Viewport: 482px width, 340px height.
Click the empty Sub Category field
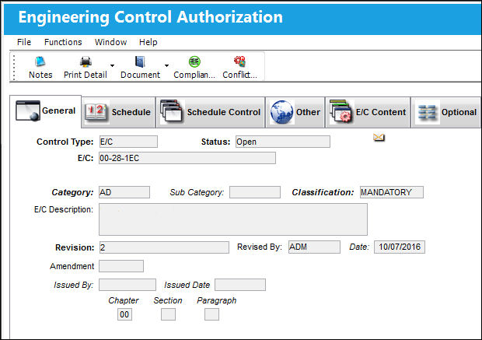pyautogui.click(x=255, y=192)
